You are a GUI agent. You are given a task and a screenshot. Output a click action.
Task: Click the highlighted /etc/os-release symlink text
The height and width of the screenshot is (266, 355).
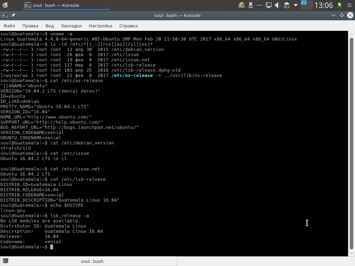click(132, 75)
